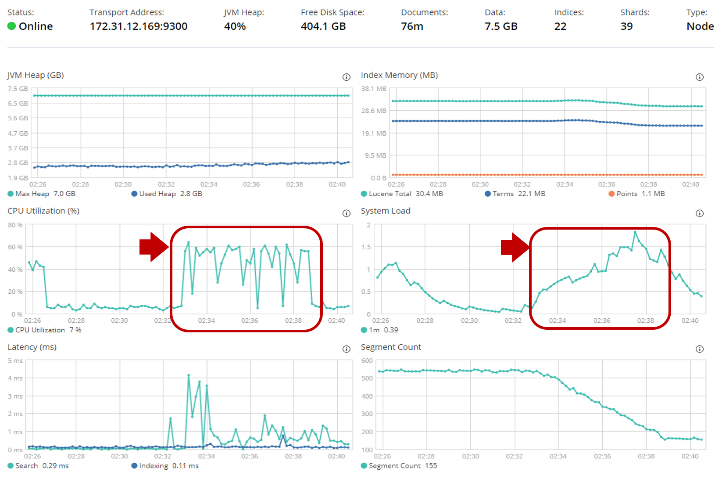This screenshot has width=722, height=479.
Task: Click the info icon on the Index Memory chart
Action: 700,77
